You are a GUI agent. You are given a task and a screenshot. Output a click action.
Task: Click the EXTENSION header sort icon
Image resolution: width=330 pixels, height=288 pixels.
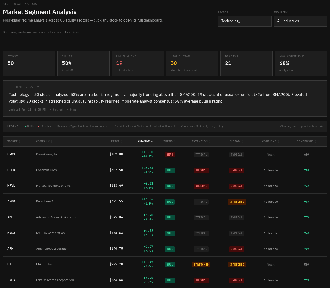(210, 141)
